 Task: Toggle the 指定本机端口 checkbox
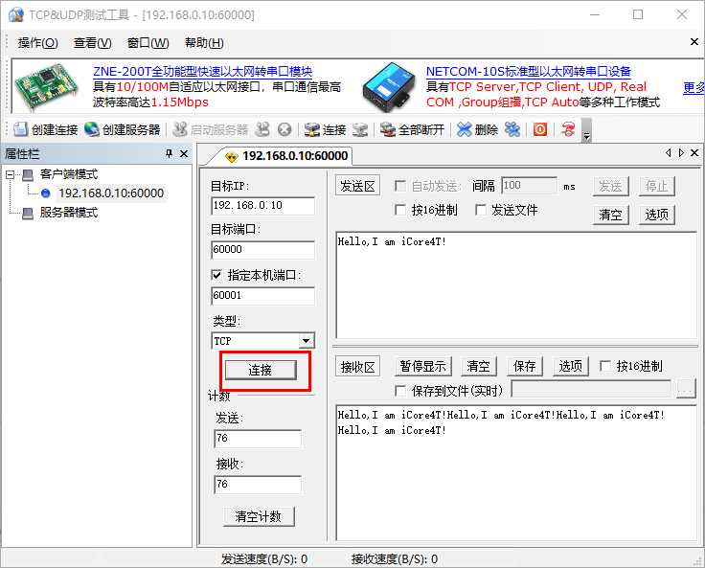click(216, 275)
